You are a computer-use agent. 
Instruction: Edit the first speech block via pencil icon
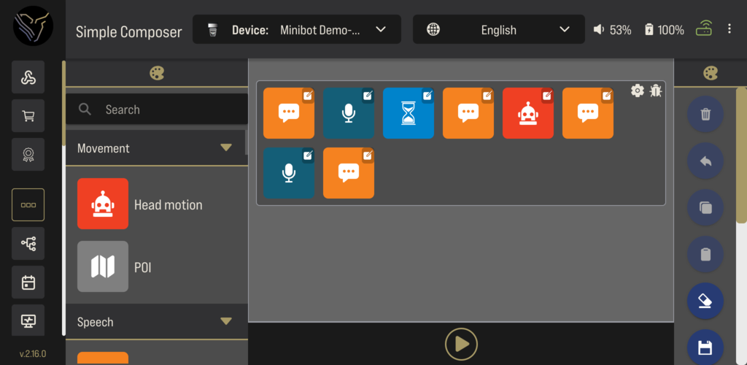click(309, 96)
